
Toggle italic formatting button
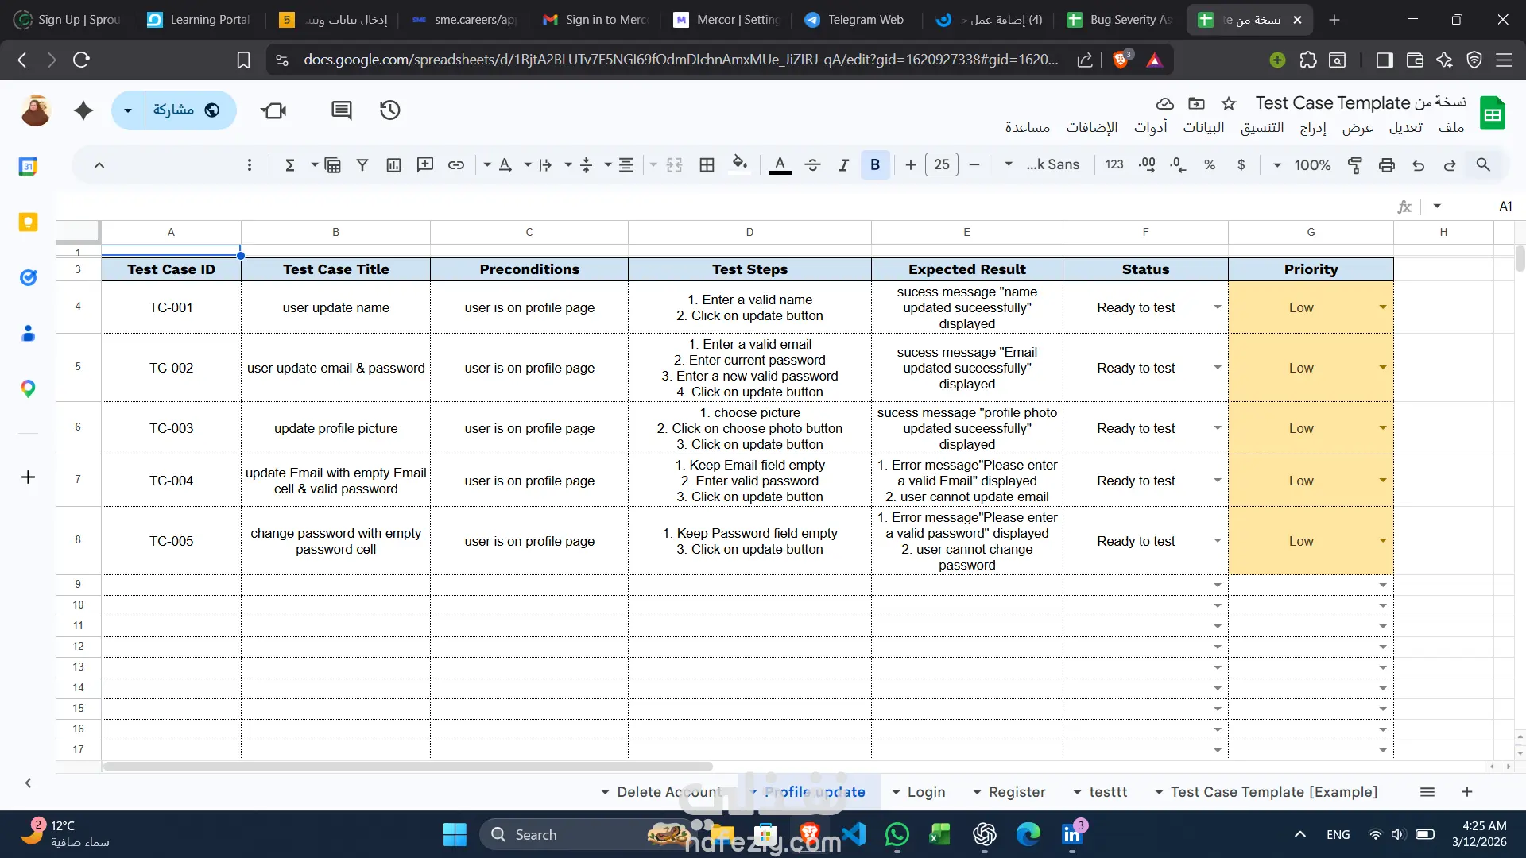tap(843, 164)
